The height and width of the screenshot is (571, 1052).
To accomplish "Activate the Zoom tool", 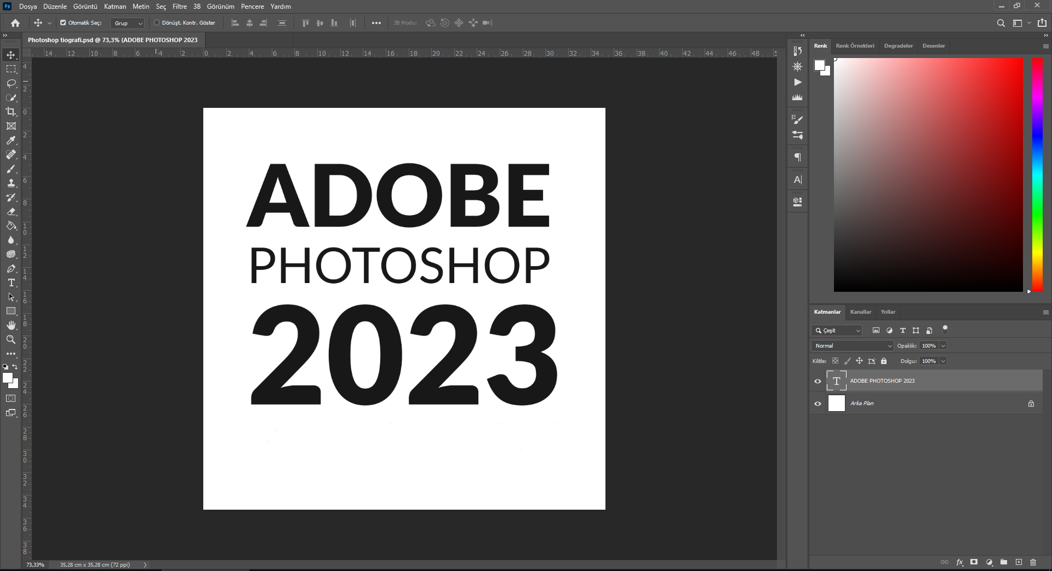I will pyautogui.click(x=11, y=339).
